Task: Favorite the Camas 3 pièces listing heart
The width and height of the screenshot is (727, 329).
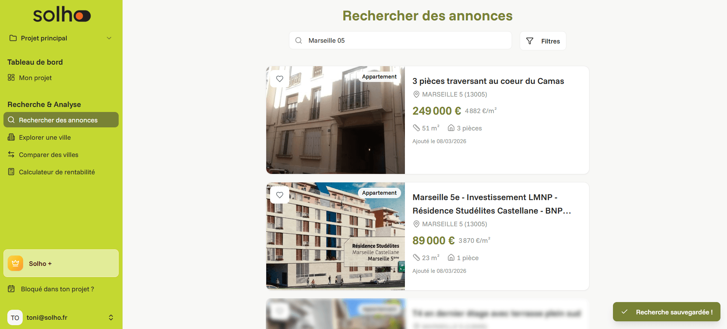Action: point(280,78)
